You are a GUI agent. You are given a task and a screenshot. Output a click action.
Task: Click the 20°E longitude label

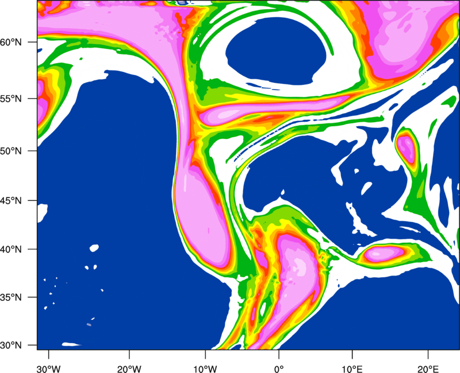coord(428,369)
